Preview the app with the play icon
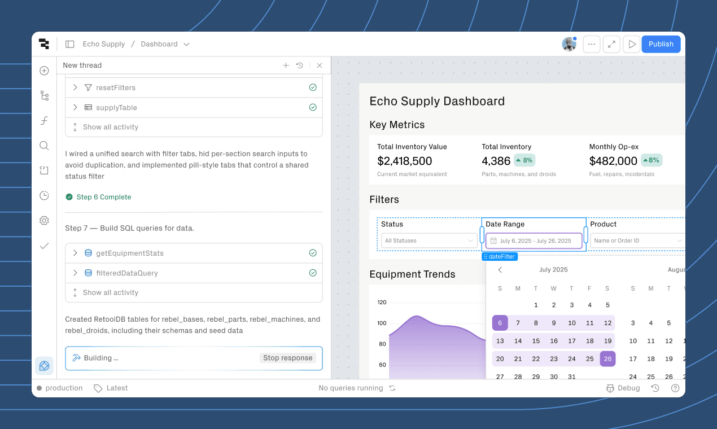 point(631,43)
